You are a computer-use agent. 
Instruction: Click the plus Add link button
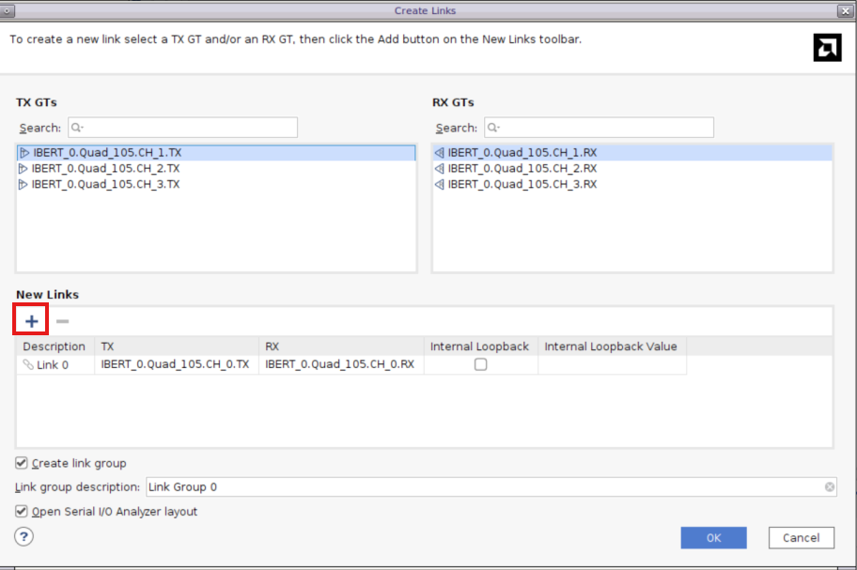click(32, 321)
